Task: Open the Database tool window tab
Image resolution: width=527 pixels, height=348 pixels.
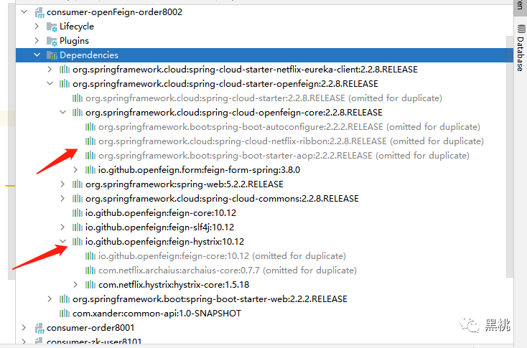Action: 521,47
